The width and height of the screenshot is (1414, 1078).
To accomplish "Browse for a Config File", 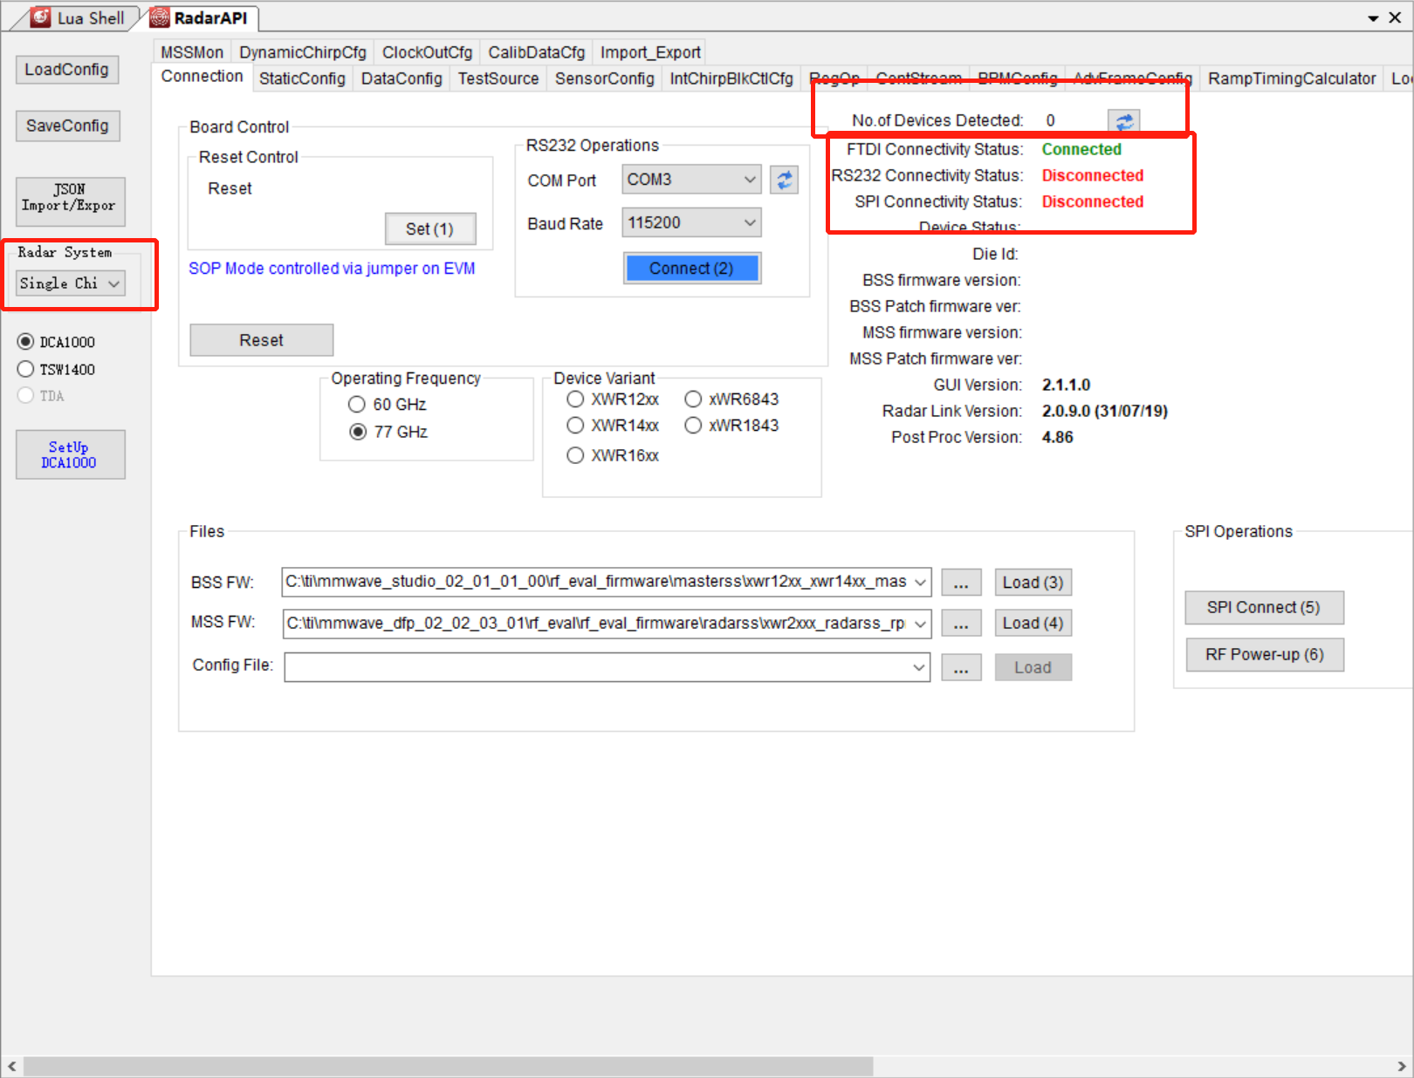I will coord(961,667).
